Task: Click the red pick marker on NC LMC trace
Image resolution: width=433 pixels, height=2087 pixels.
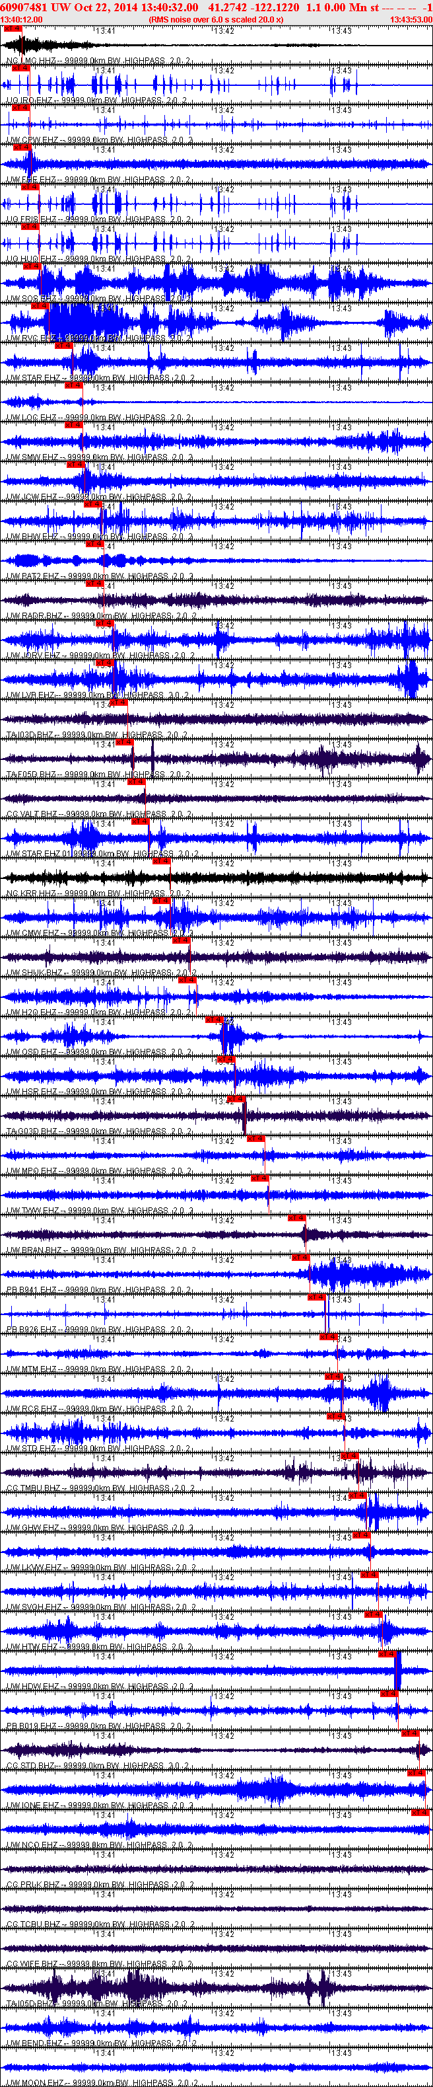Action: pos(13,28)
